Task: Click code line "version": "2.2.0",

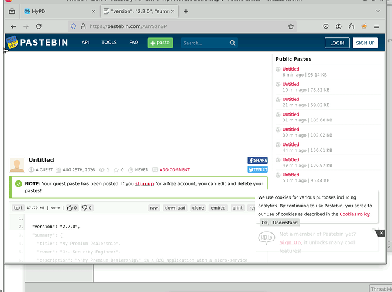Action: coord(56,227)
